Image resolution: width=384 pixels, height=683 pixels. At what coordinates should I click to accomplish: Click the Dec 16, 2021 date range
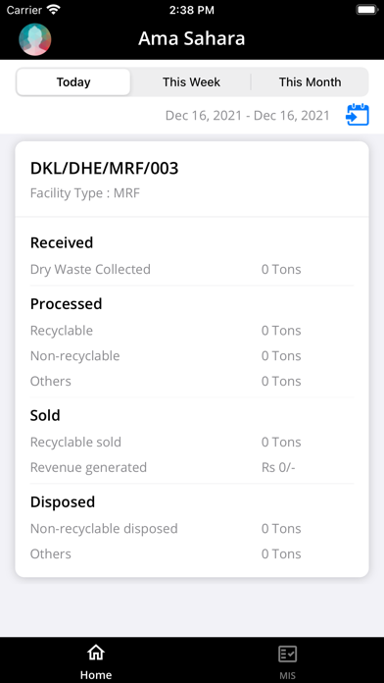tap(248, 116)
